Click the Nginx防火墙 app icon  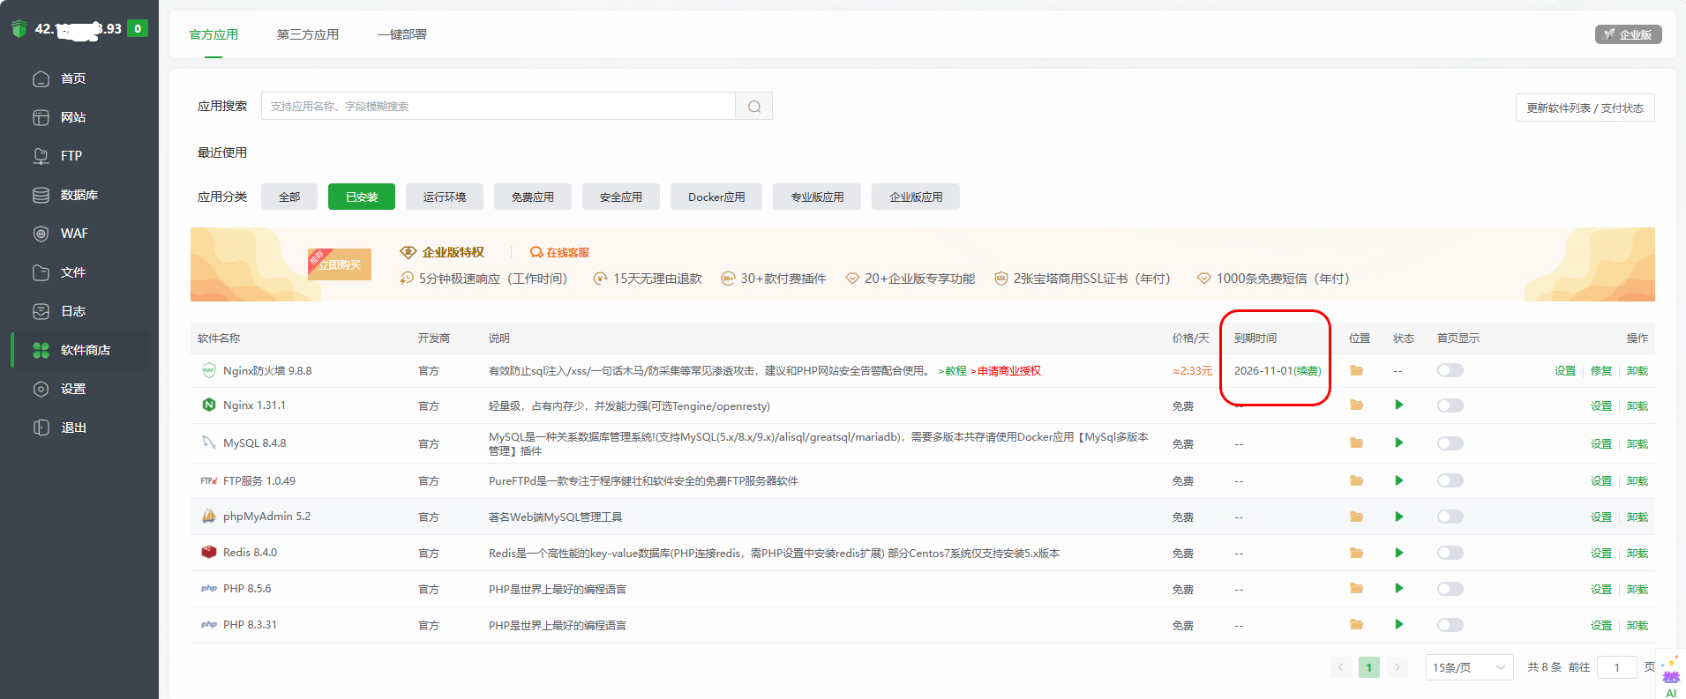point(209,370)
